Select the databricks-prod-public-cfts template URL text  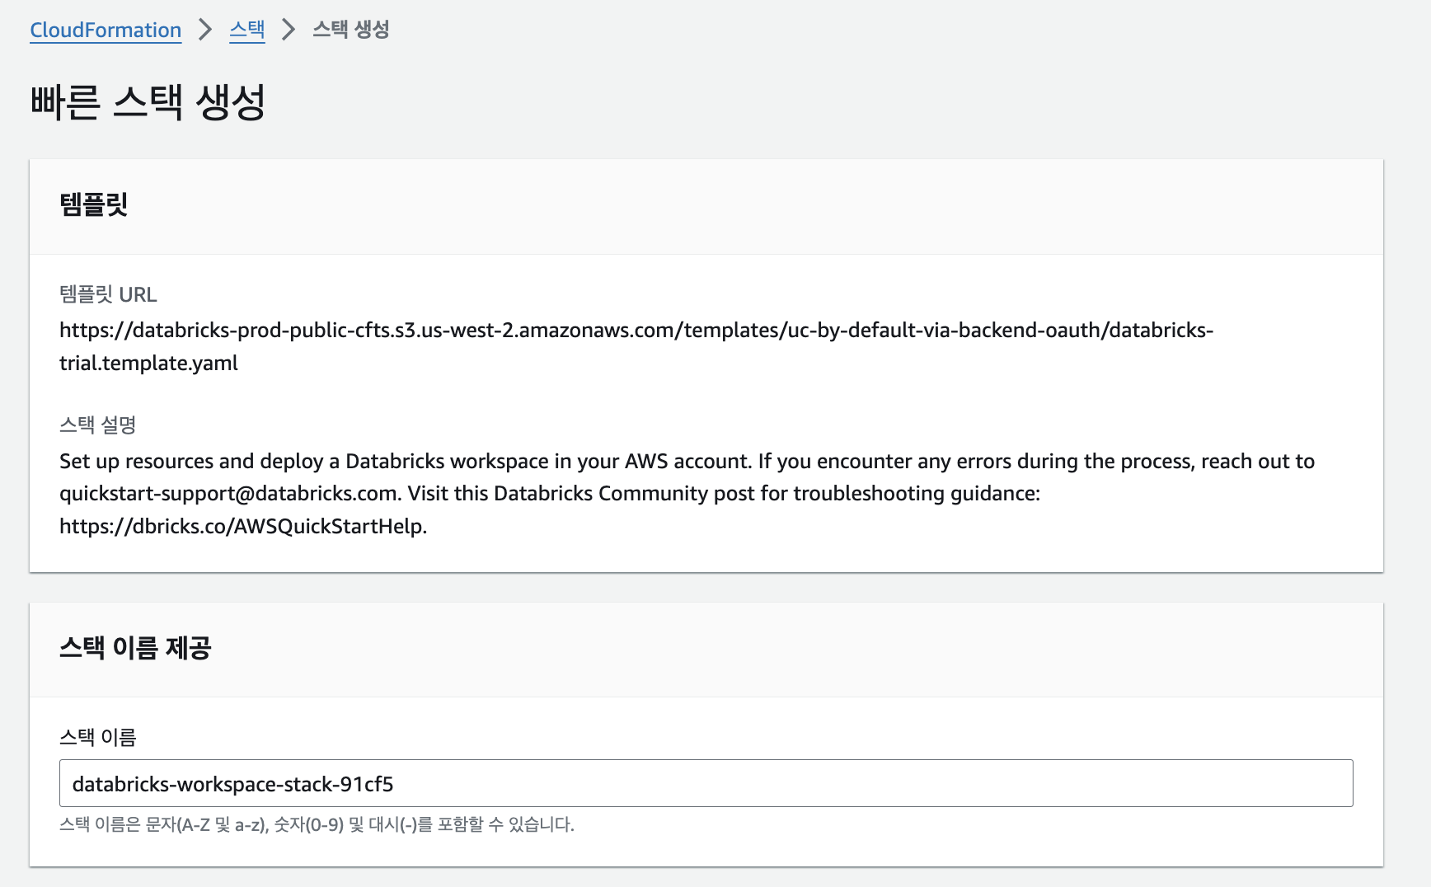click(x=636, y=346)
